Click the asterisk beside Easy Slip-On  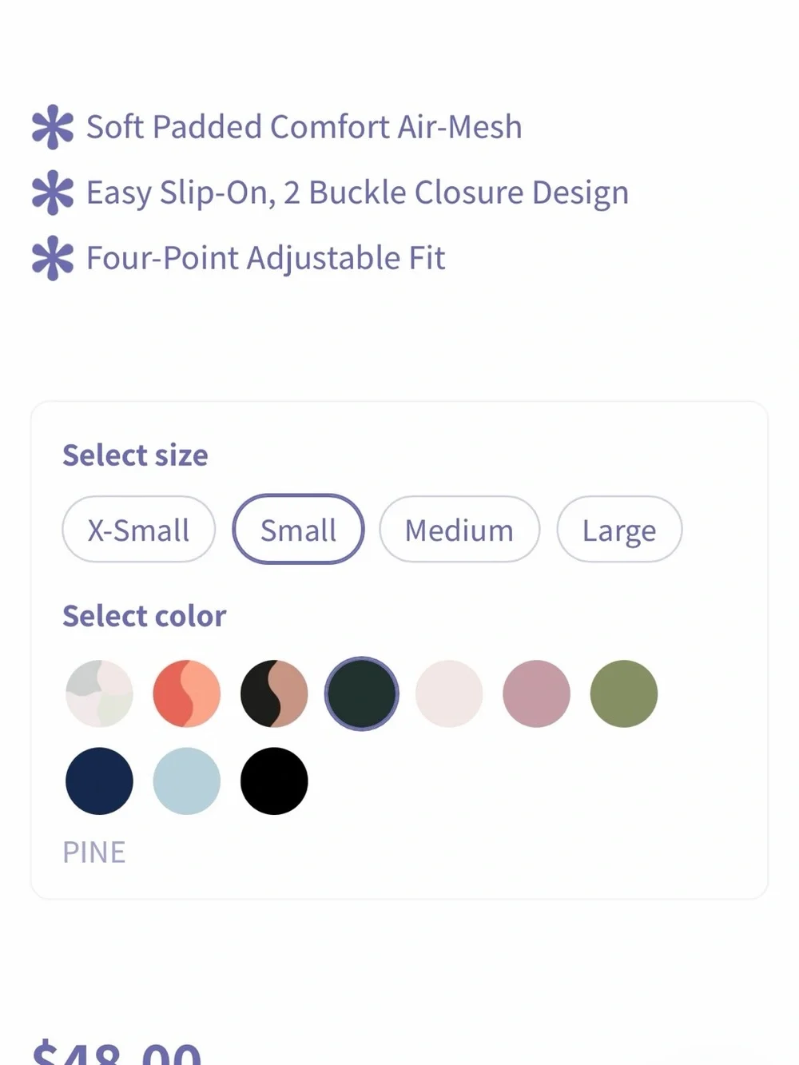pos(53,193)
